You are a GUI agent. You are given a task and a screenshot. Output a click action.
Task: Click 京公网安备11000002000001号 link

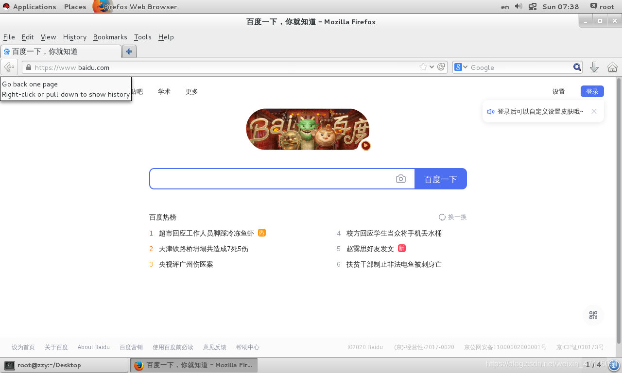[505, 347]
